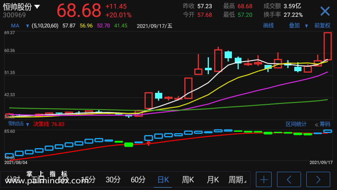Click the 今开 value 57.68
Screen dimensions: 337x190
pyautogui.click(x=205, y=15)
